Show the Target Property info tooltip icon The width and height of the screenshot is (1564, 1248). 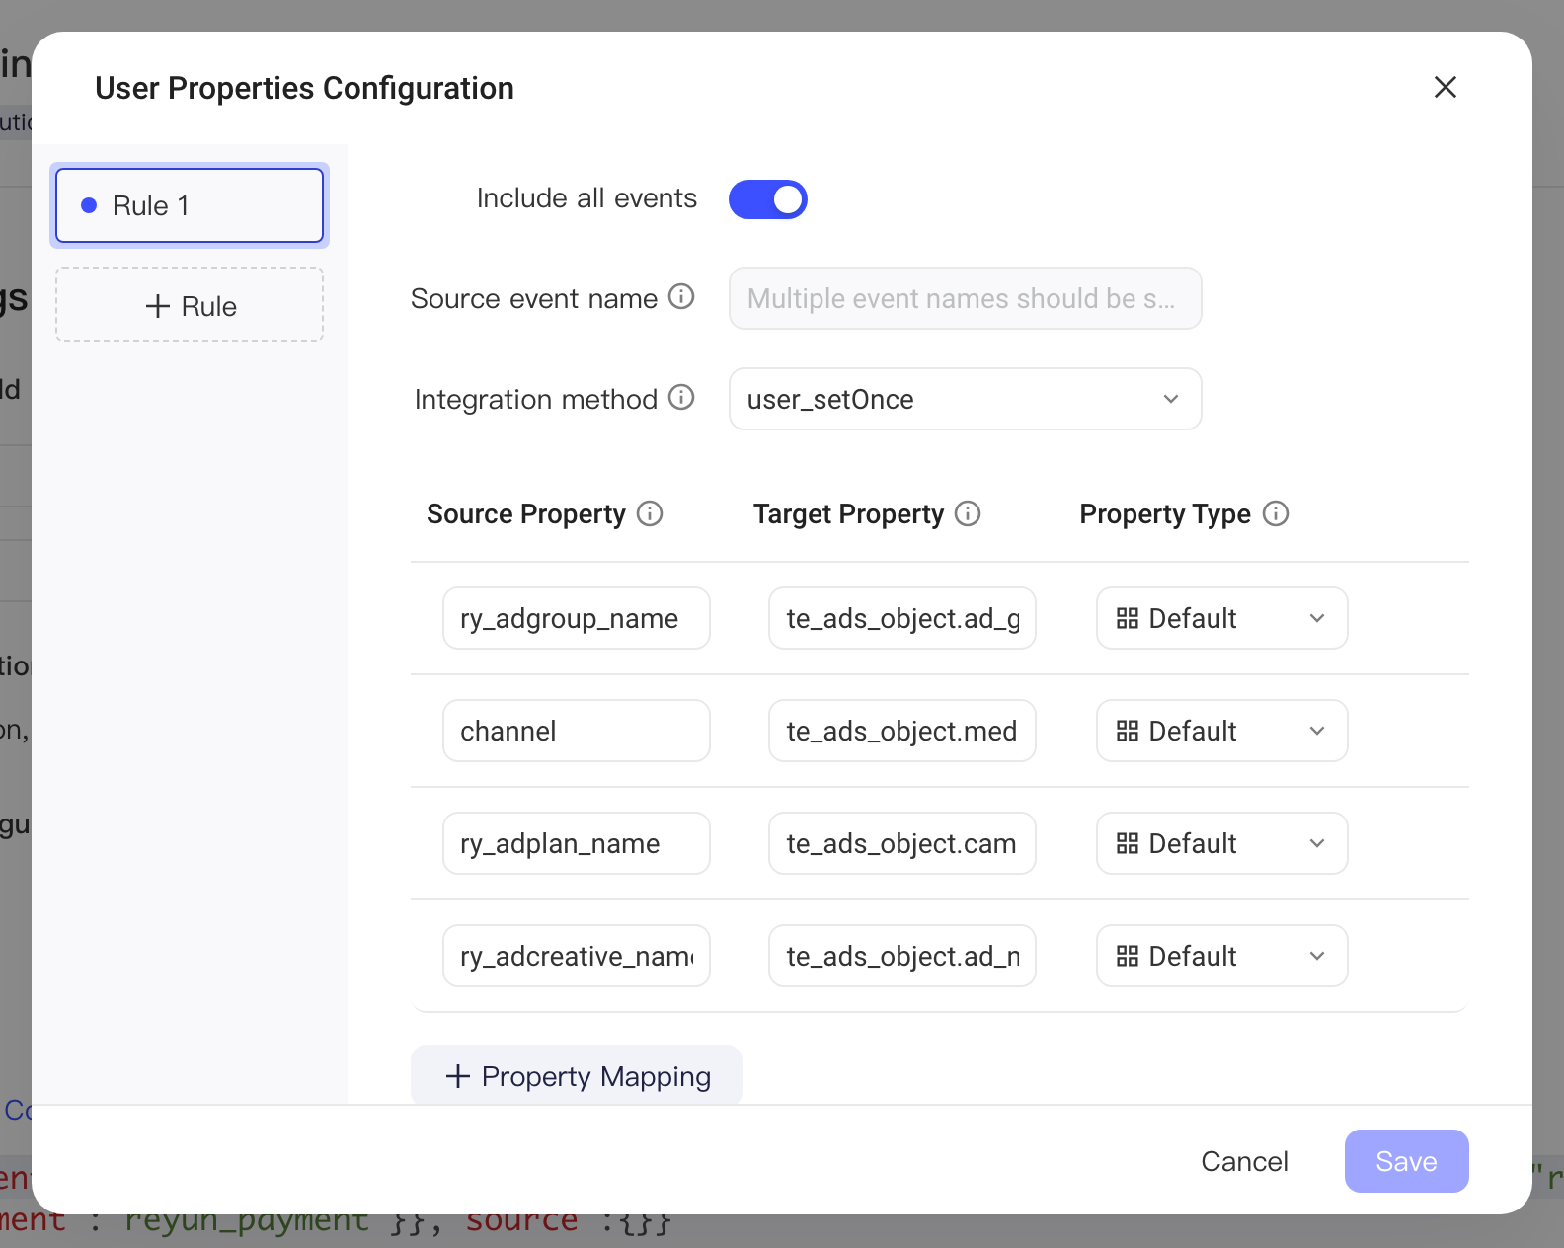pos(968,513)
